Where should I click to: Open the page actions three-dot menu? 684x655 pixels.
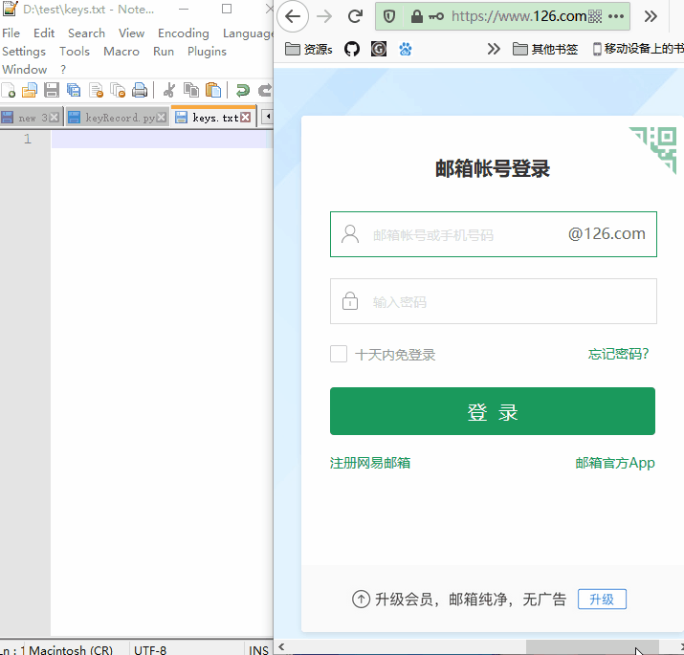tap(616, 16)
